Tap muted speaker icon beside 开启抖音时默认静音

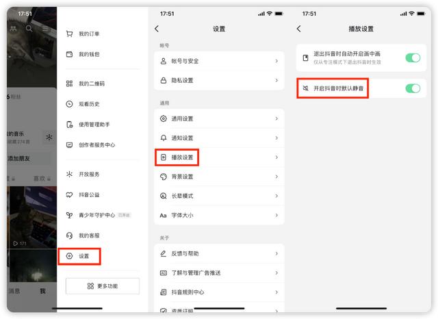coord(306,88)
